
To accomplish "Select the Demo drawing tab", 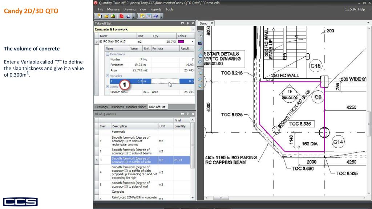I will click(203, 24).
